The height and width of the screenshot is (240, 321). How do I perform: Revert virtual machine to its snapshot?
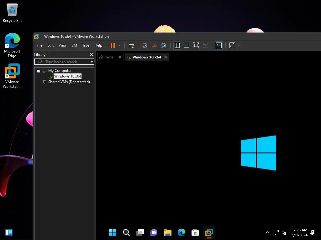tap(154, 45)
